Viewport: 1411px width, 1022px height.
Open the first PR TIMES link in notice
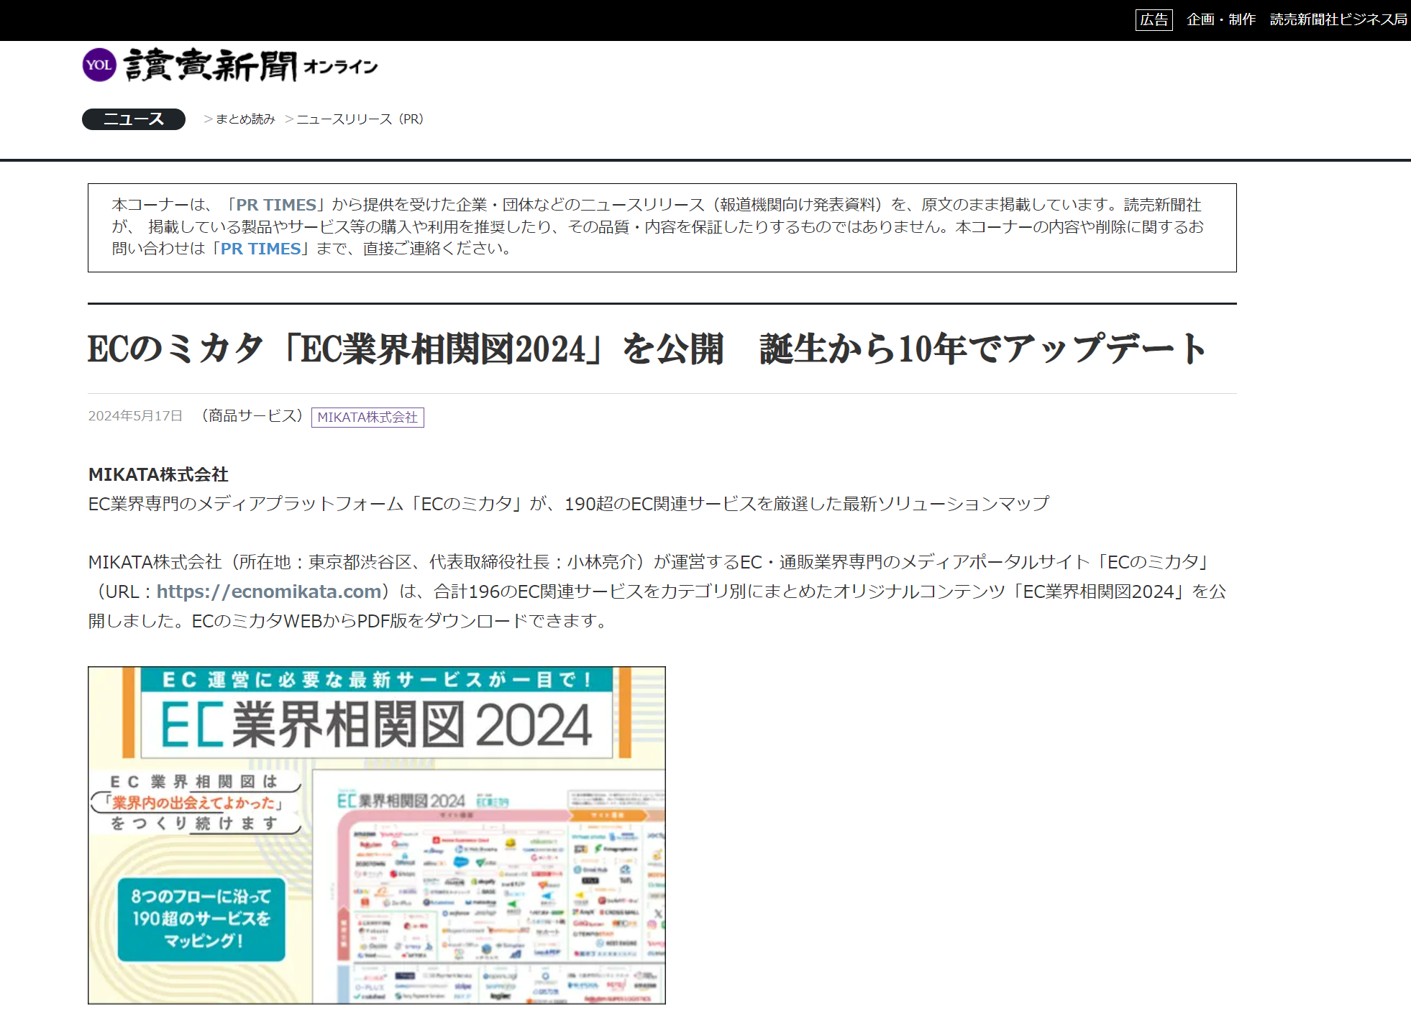coord(276,205)
